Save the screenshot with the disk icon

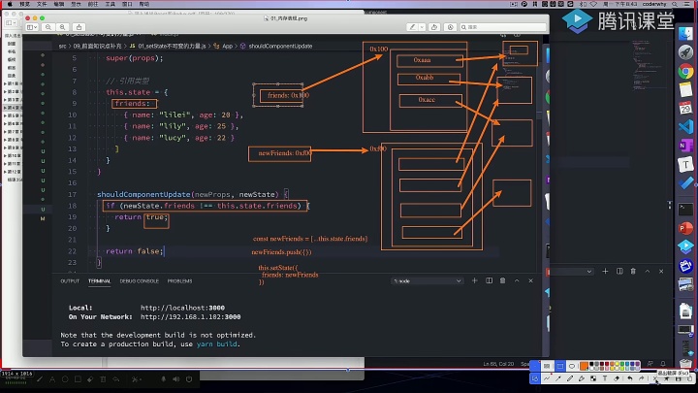(678, 378)
